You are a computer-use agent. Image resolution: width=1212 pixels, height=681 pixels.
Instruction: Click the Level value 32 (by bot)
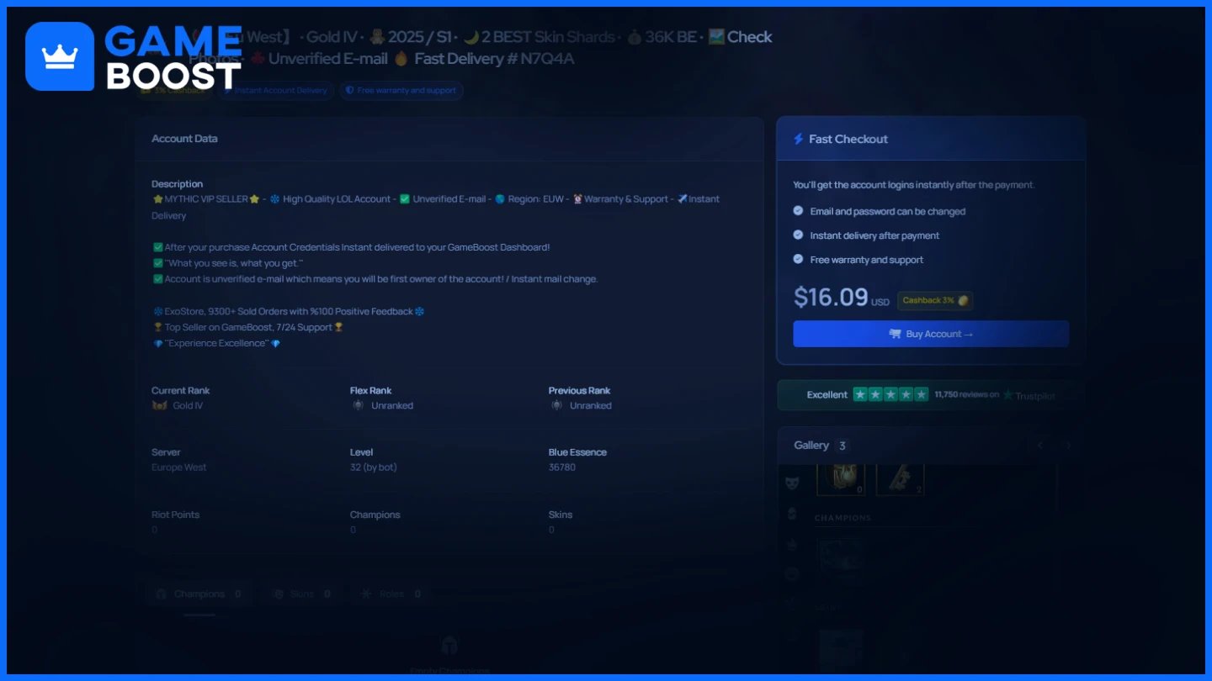tap(374, 467)
